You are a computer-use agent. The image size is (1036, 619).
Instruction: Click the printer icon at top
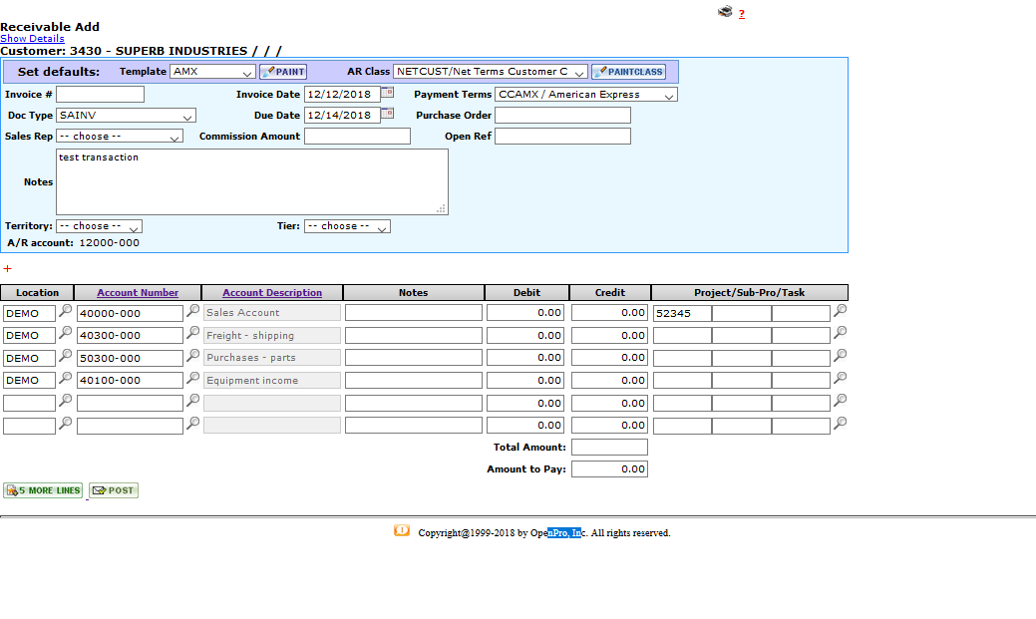click(725, 12)
